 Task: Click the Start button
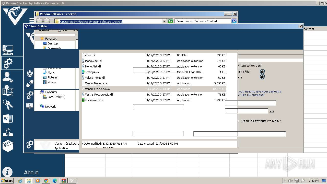click(x=7, y=181)
